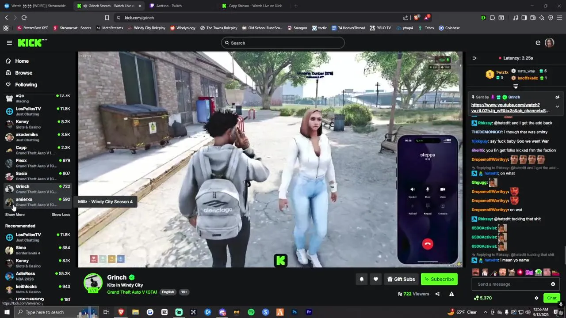The height and width of the screenshot is (318, 566).
Task: Report the stream with warning icon
Action: pyautogui.click(x=451, y=294)
